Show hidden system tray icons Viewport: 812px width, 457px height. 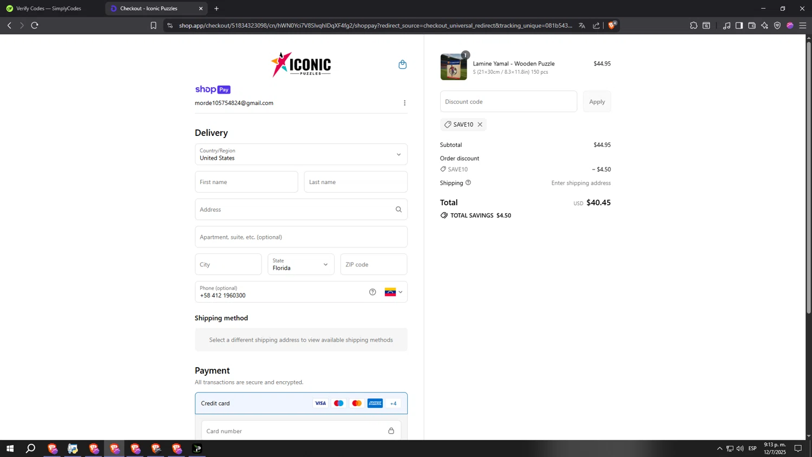click(x=719, y=448)
